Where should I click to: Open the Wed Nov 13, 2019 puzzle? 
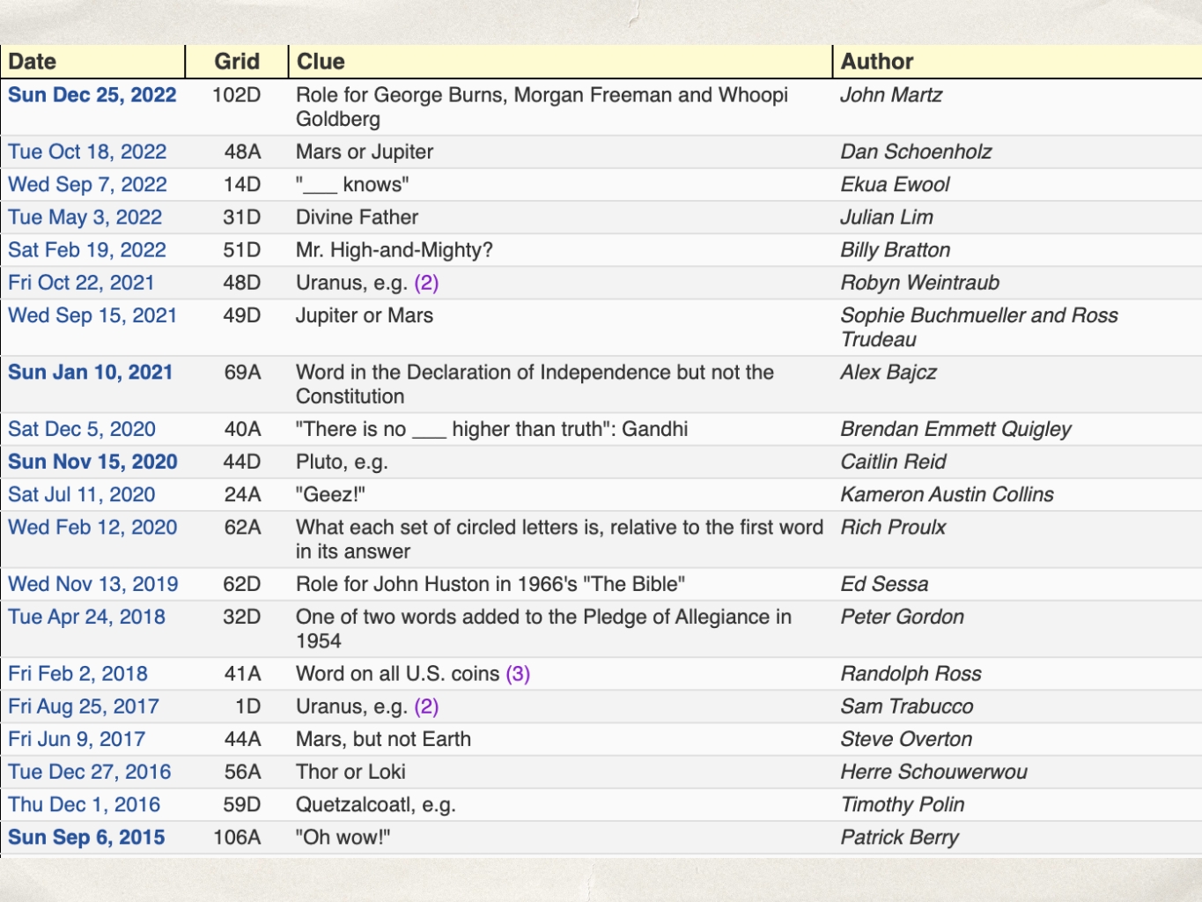(93, 584)
